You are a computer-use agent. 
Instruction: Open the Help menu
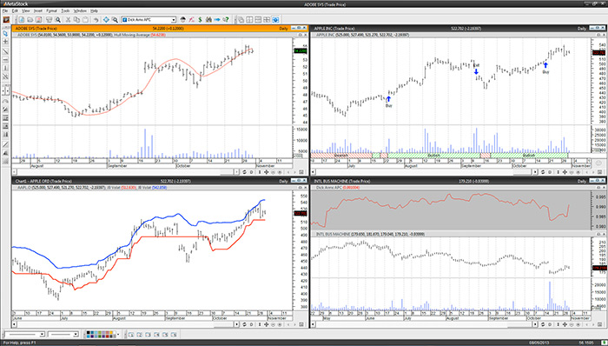click(94, 10)
